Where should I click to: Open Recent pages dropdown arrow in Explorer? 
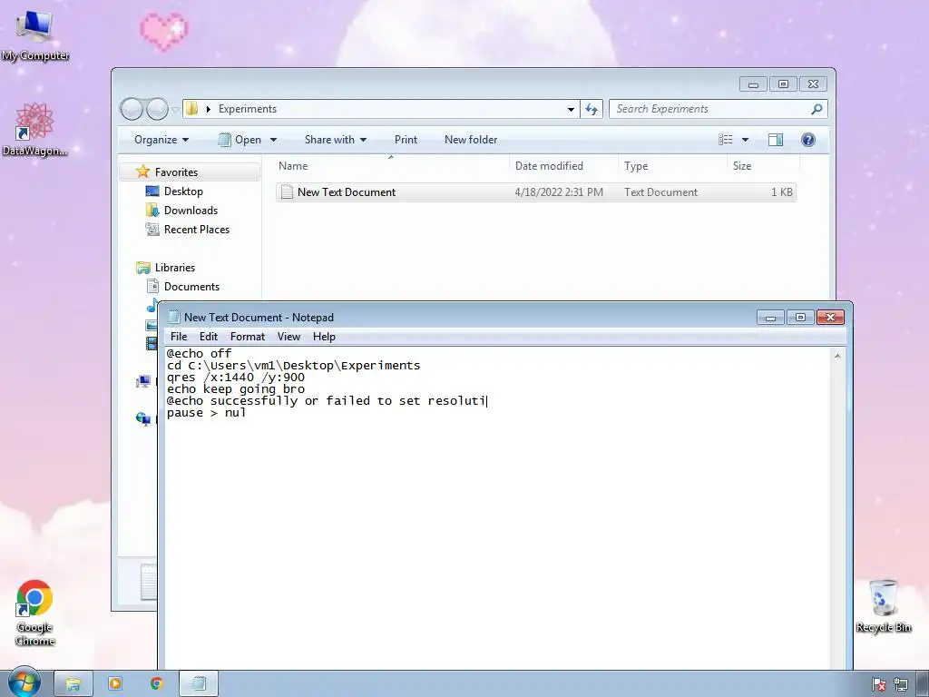[x=175, y=110]
